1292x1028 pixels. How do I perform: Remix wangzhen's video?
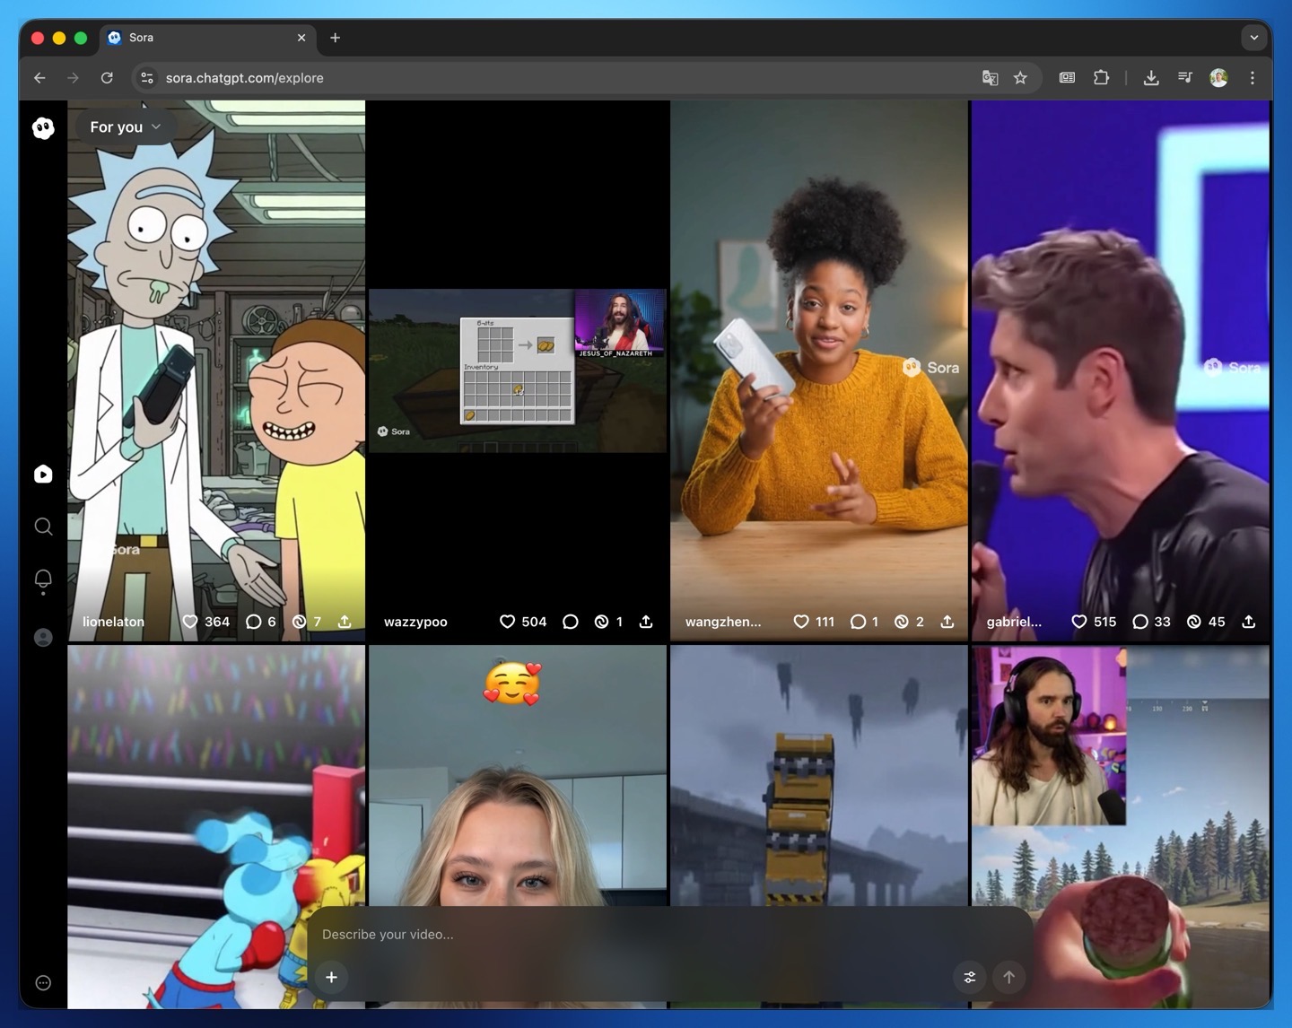[x=902, y=622]
